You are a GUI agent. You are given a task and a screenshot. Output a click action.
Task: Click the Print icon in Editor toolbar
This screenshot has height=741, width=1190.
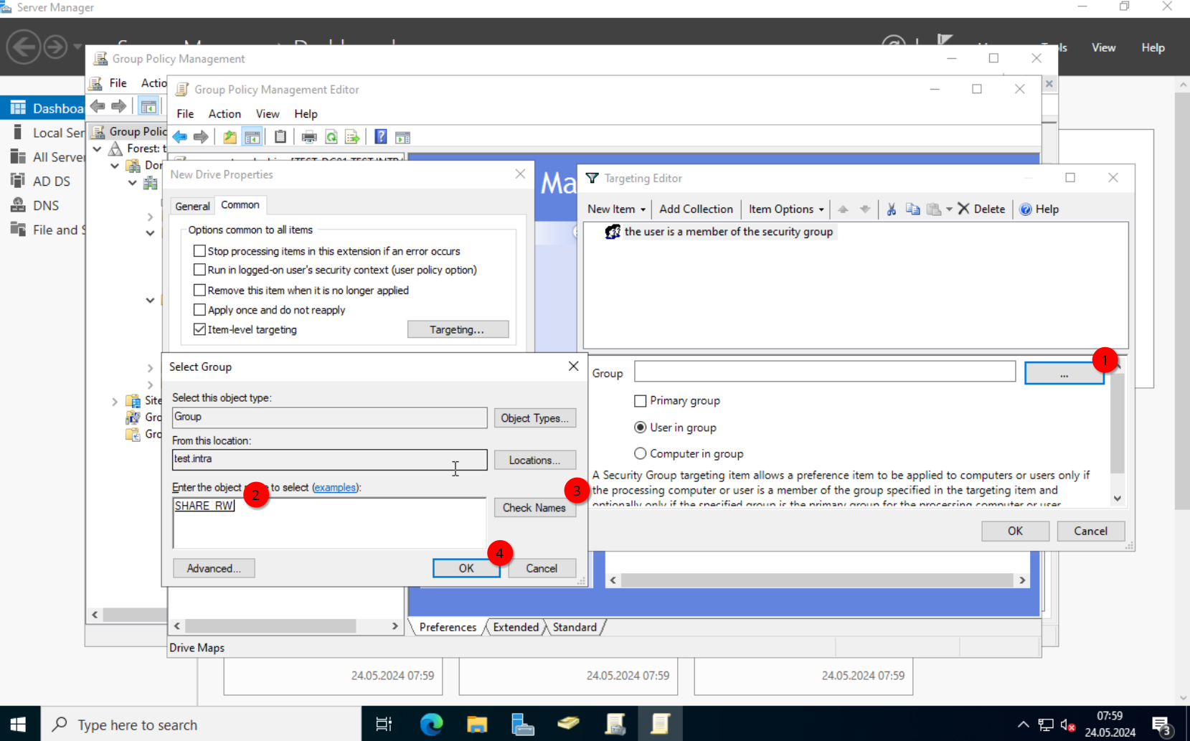coord(309,136)
